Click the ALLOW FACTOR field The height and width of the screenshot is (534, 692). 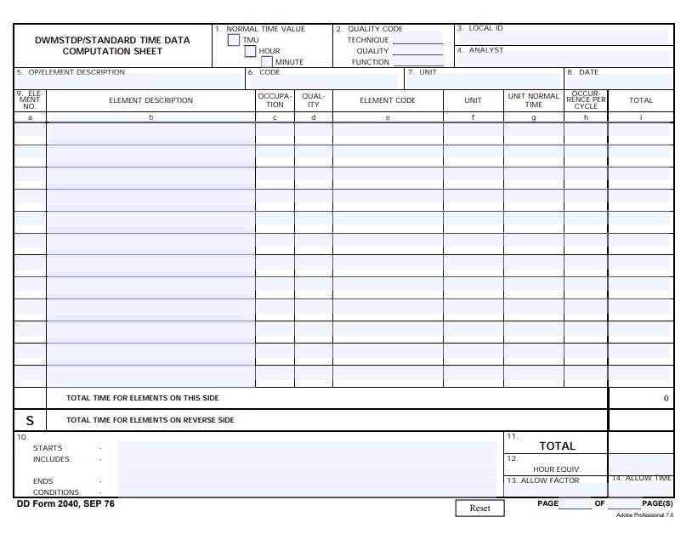(x=556, y=490)
